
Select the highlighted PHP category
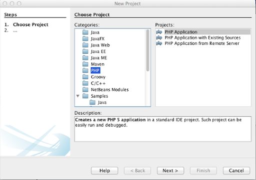tap(95, 70)
